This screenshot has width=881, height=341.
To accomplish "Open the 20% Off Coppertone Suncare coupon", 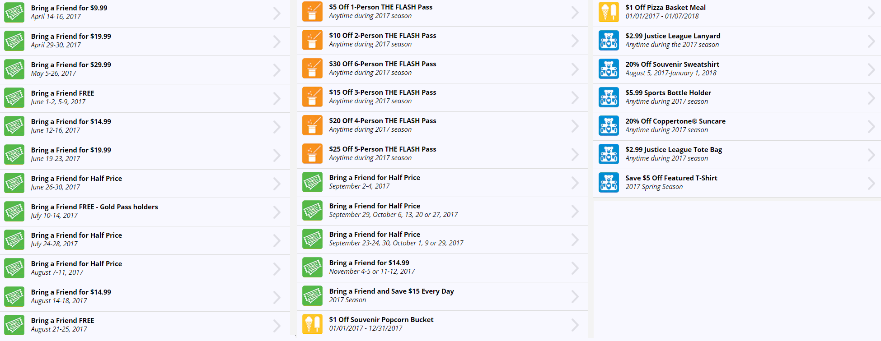I will [x=675, y=125].
